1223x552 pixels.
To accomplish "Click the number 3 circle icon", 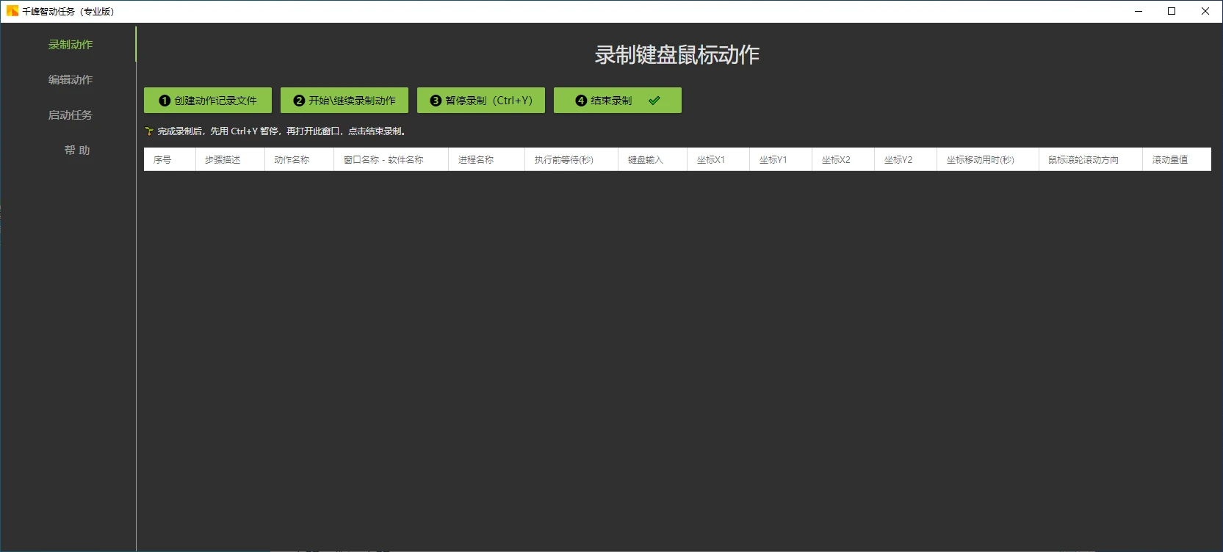I will pyautogui.click(x=436, y=101).
